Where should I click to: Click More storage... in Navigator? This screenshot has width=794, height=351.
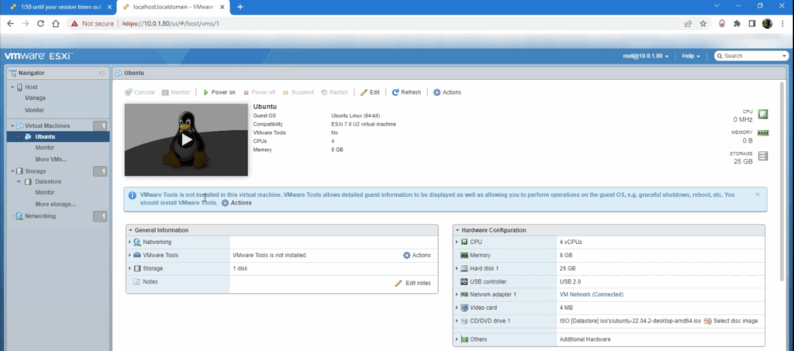pyautogui.click(x=55, y=205)
